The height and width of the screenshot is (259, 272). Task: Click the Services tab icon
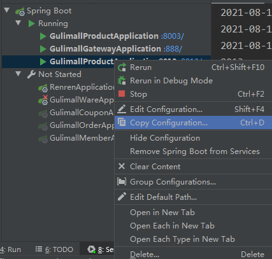[x=91, y=249]
